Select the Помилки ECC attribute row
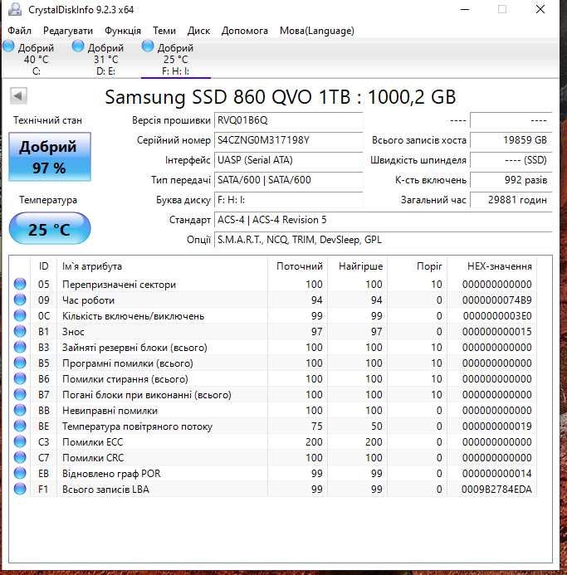The height and width of the screenshot is (575, 567). pos(273,442)
